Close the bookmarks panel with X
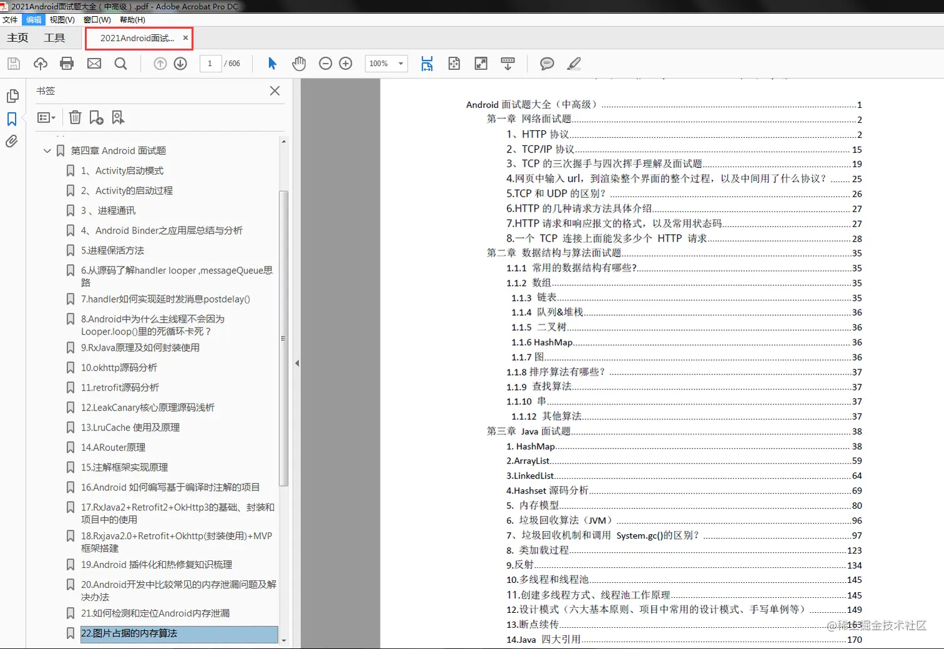Screen dimensions: 944x649 275,91
